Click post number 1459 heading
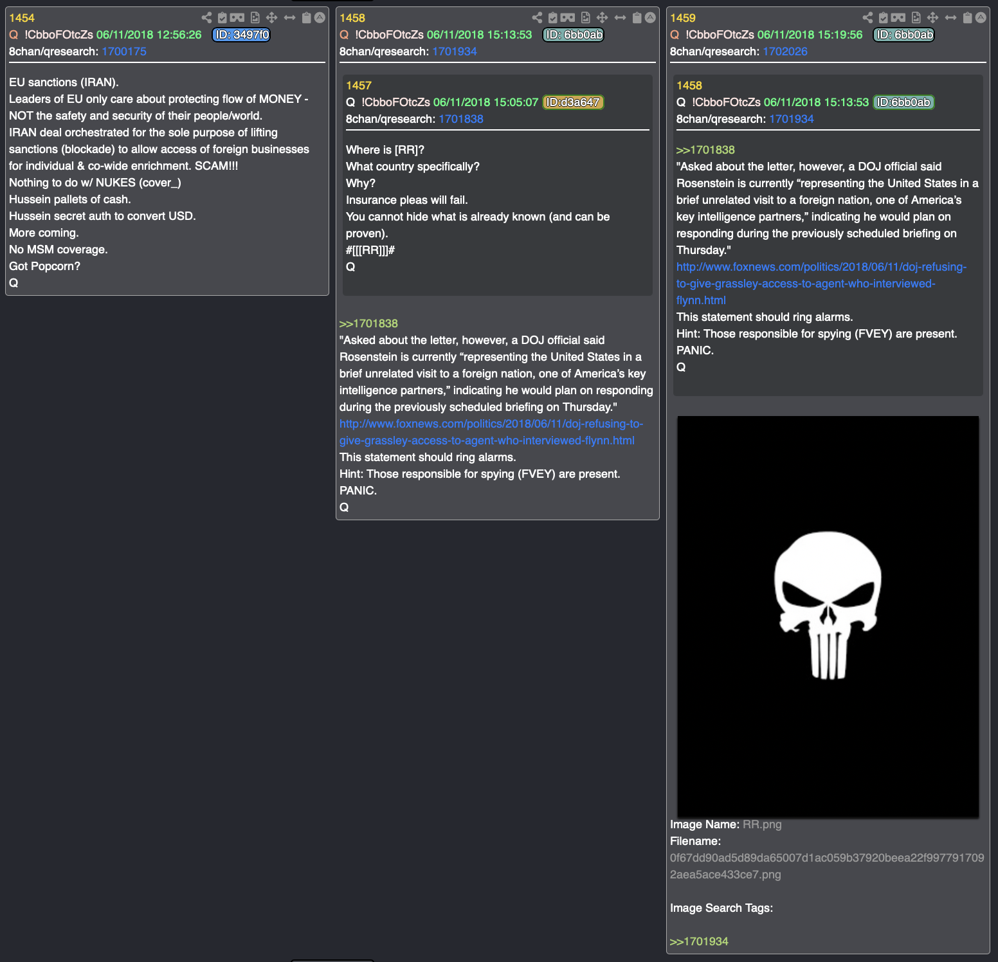 [683, 18]
